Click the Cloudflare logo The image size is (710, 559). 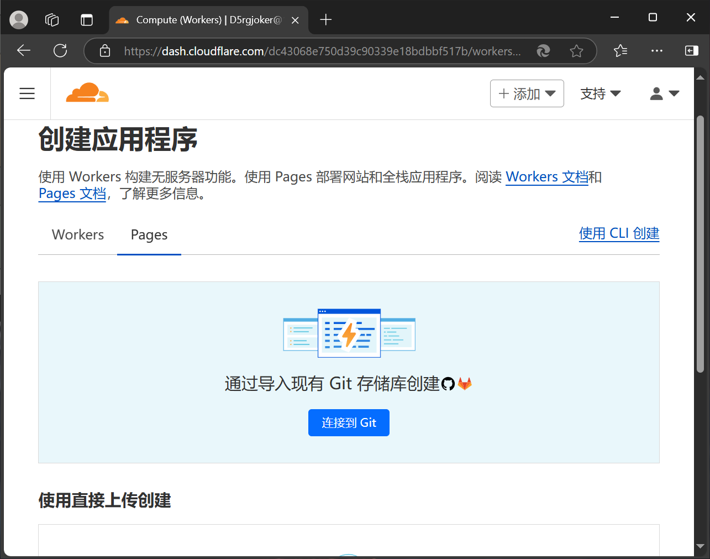point(87,93)
